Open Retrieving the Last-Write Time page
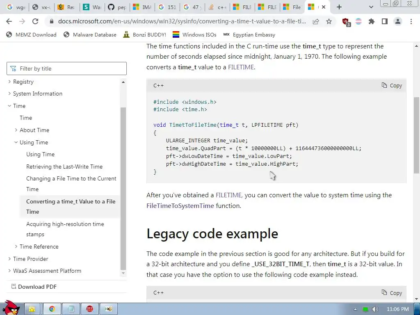Screen dimensions: 420x315 coord(64,167)
